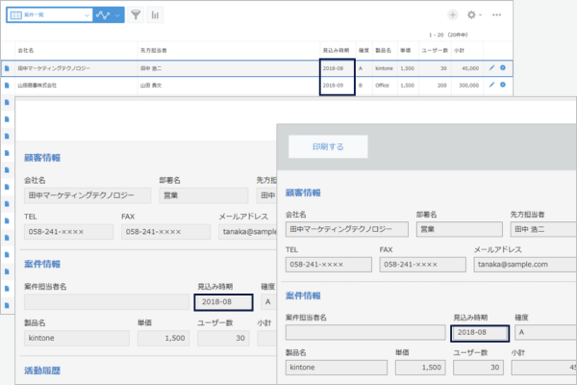Open the three-dot options menu

(x=496, y=15)
